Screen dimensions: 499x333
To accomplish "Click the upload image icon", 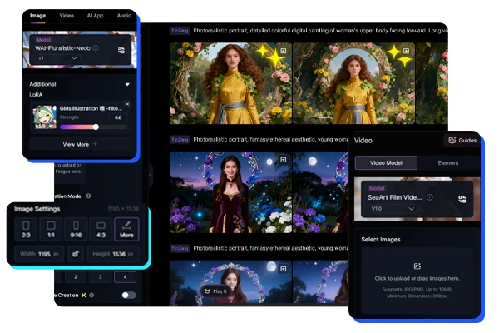I will 417,266.
